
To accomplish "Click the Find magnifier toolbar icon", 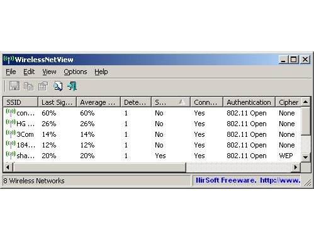I will 58,86.
